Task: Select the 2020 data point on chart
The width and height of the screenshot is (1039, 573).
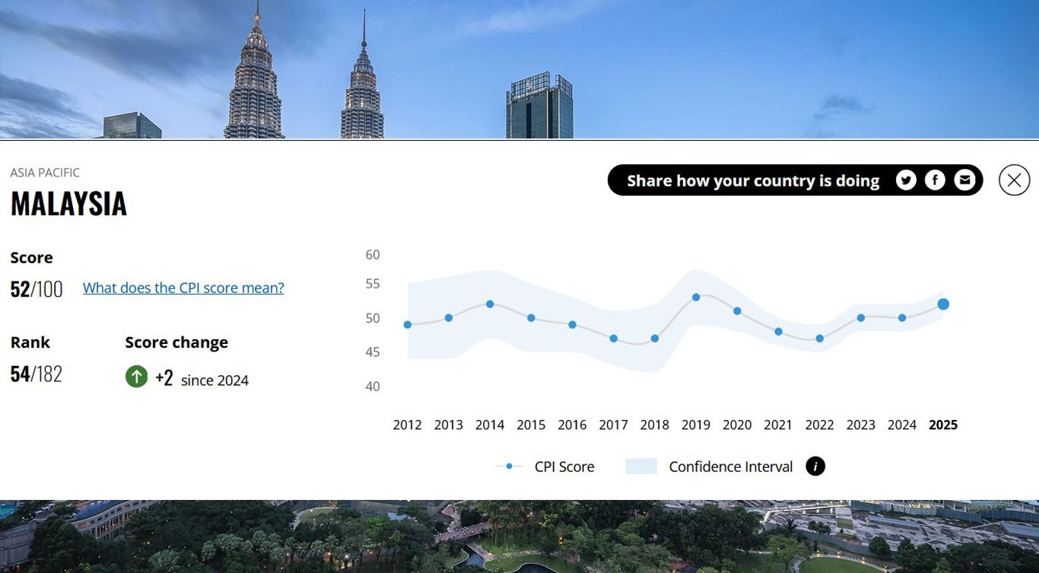Action: 737,311
